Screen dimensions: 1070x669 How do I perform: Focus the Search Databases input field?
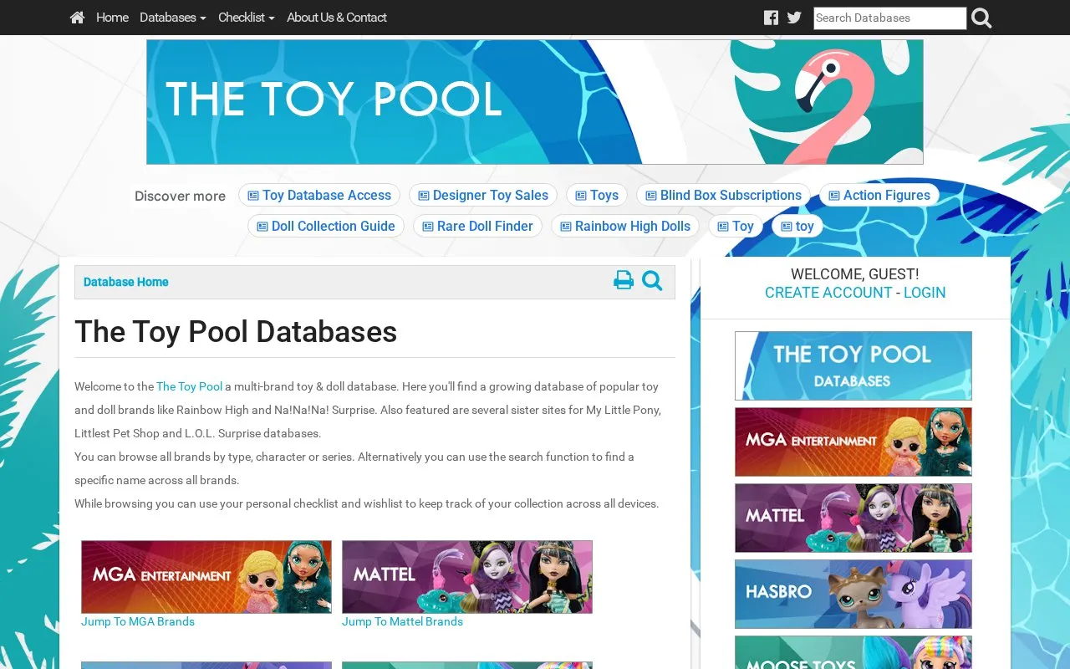pos(890,18)
